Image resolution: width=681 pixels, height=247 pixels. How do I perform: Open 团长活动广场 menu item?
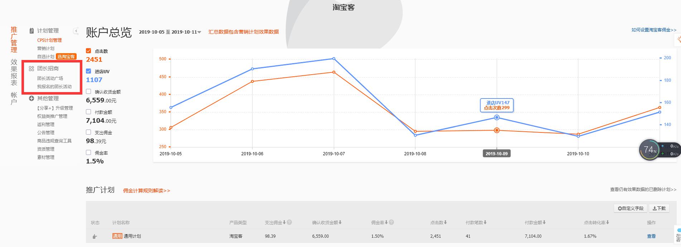50,79
